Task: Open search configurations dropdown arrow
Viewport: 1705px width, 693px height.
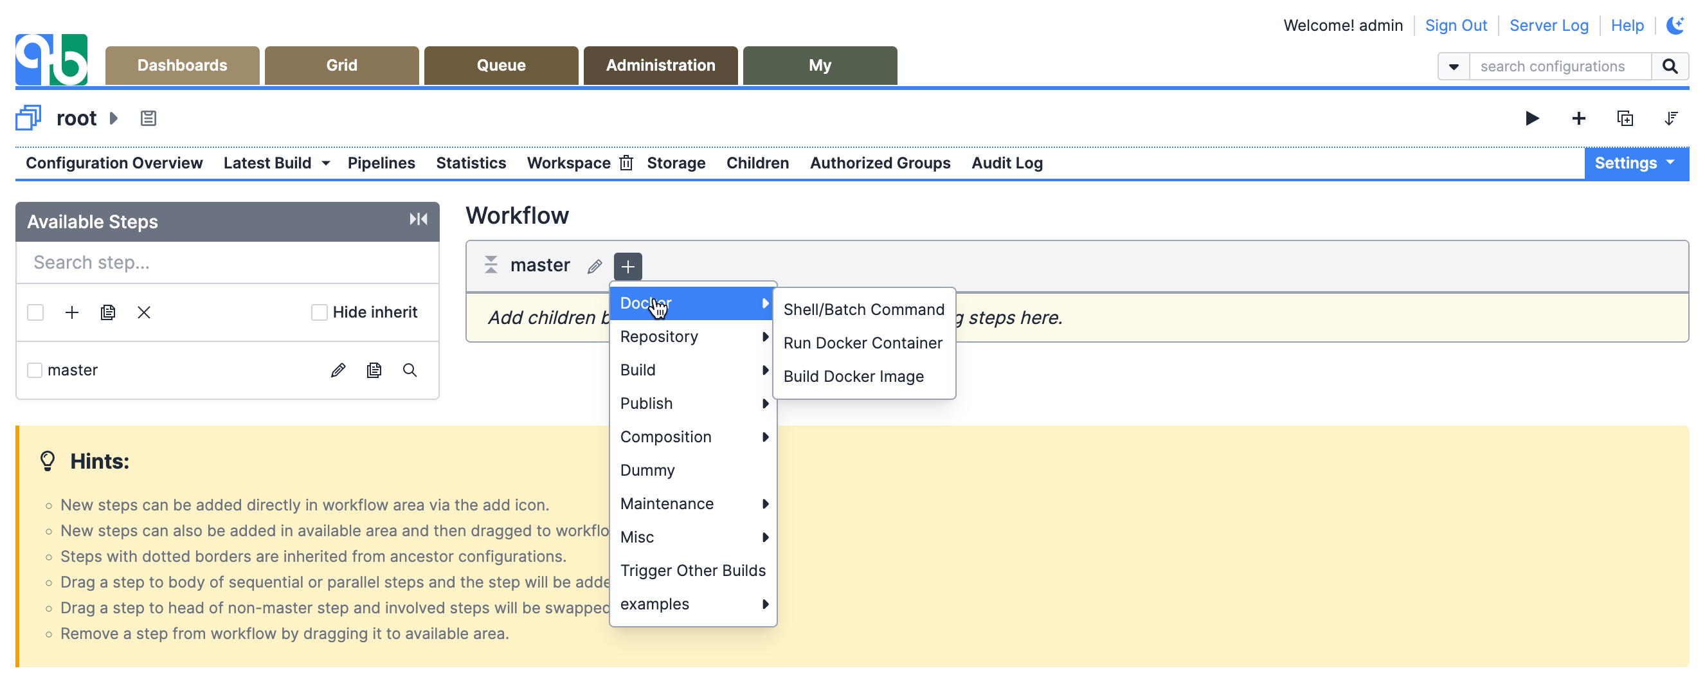Action: pos(1454,66)
